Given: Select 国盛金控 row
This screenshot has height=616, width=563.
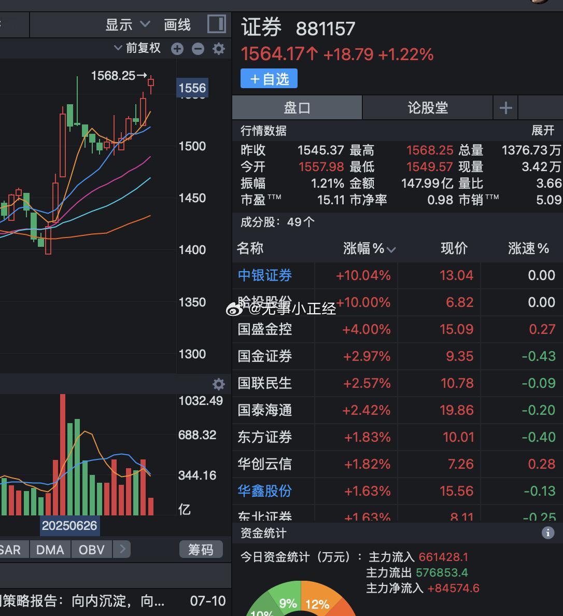Looking at the screenshot, I should pos(398,329).
